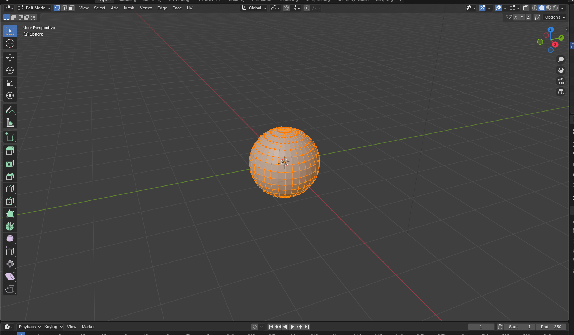Screen dimensions: 574x335
Task: Activate the Shear tool
Action: pyautogui.click(x=10, y=277)
